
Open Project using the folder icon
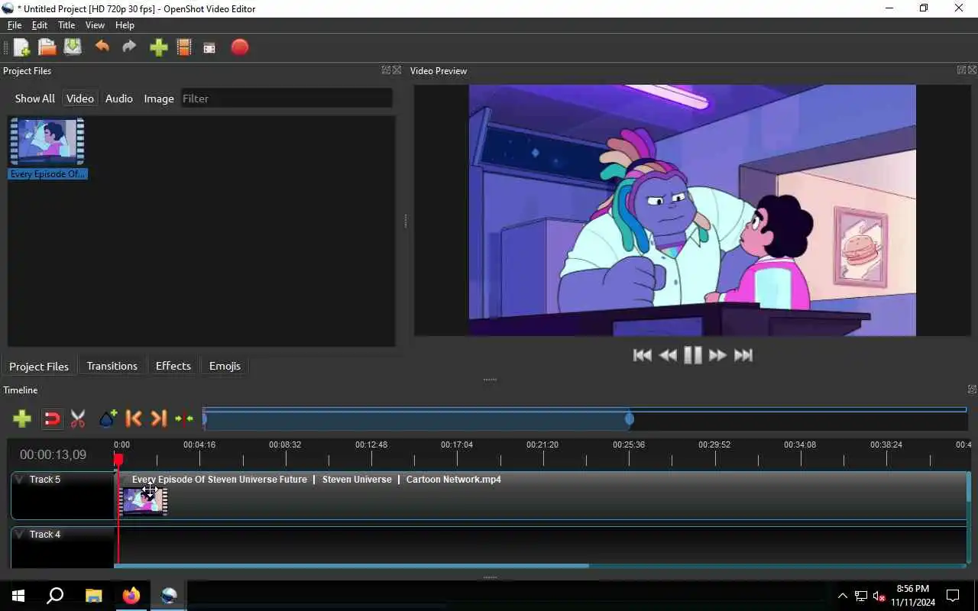tap(47, 47)
